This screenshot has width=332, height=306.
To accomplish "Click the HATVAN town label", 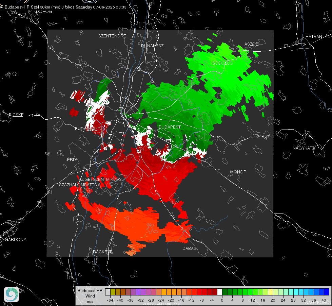I will [x=314, y=36].
